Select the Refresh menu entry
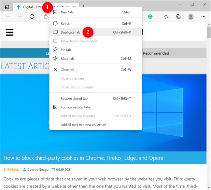This screenshot has width=211, height=190. (x=95, y=23)
